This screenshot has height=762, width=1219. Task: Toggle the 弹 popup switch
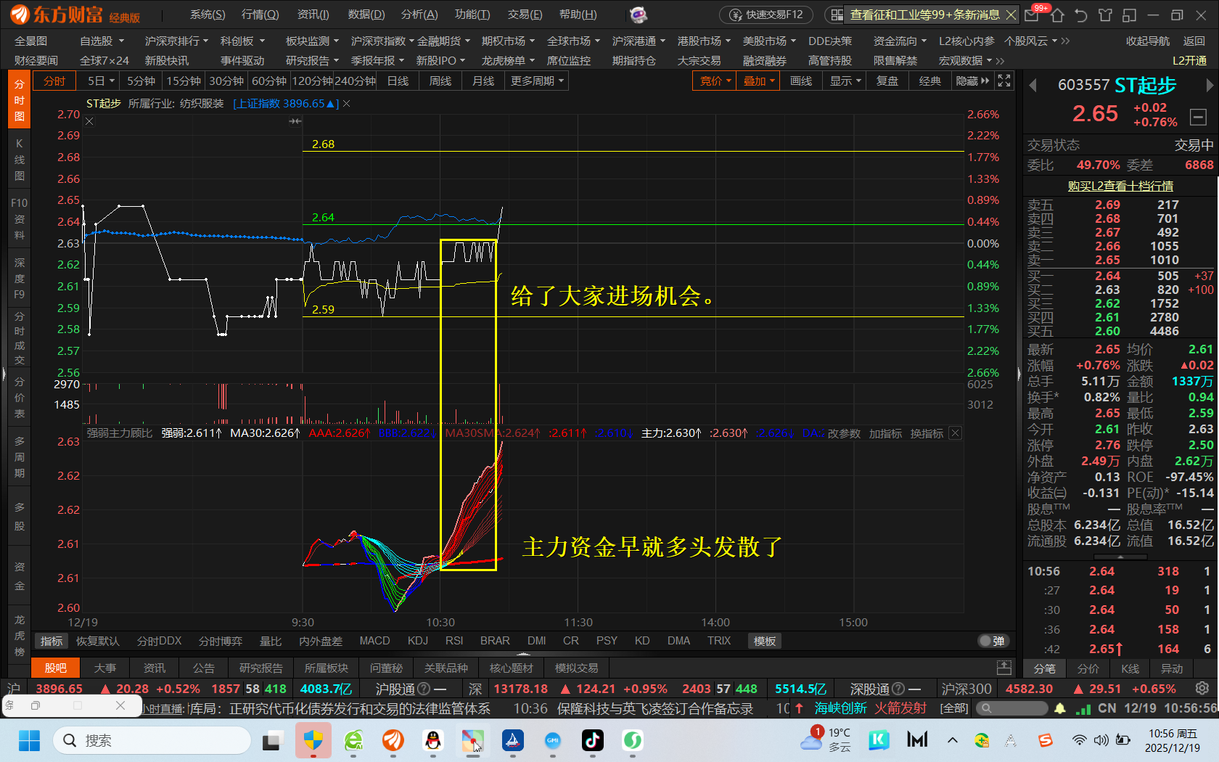[x=992, y=641]
